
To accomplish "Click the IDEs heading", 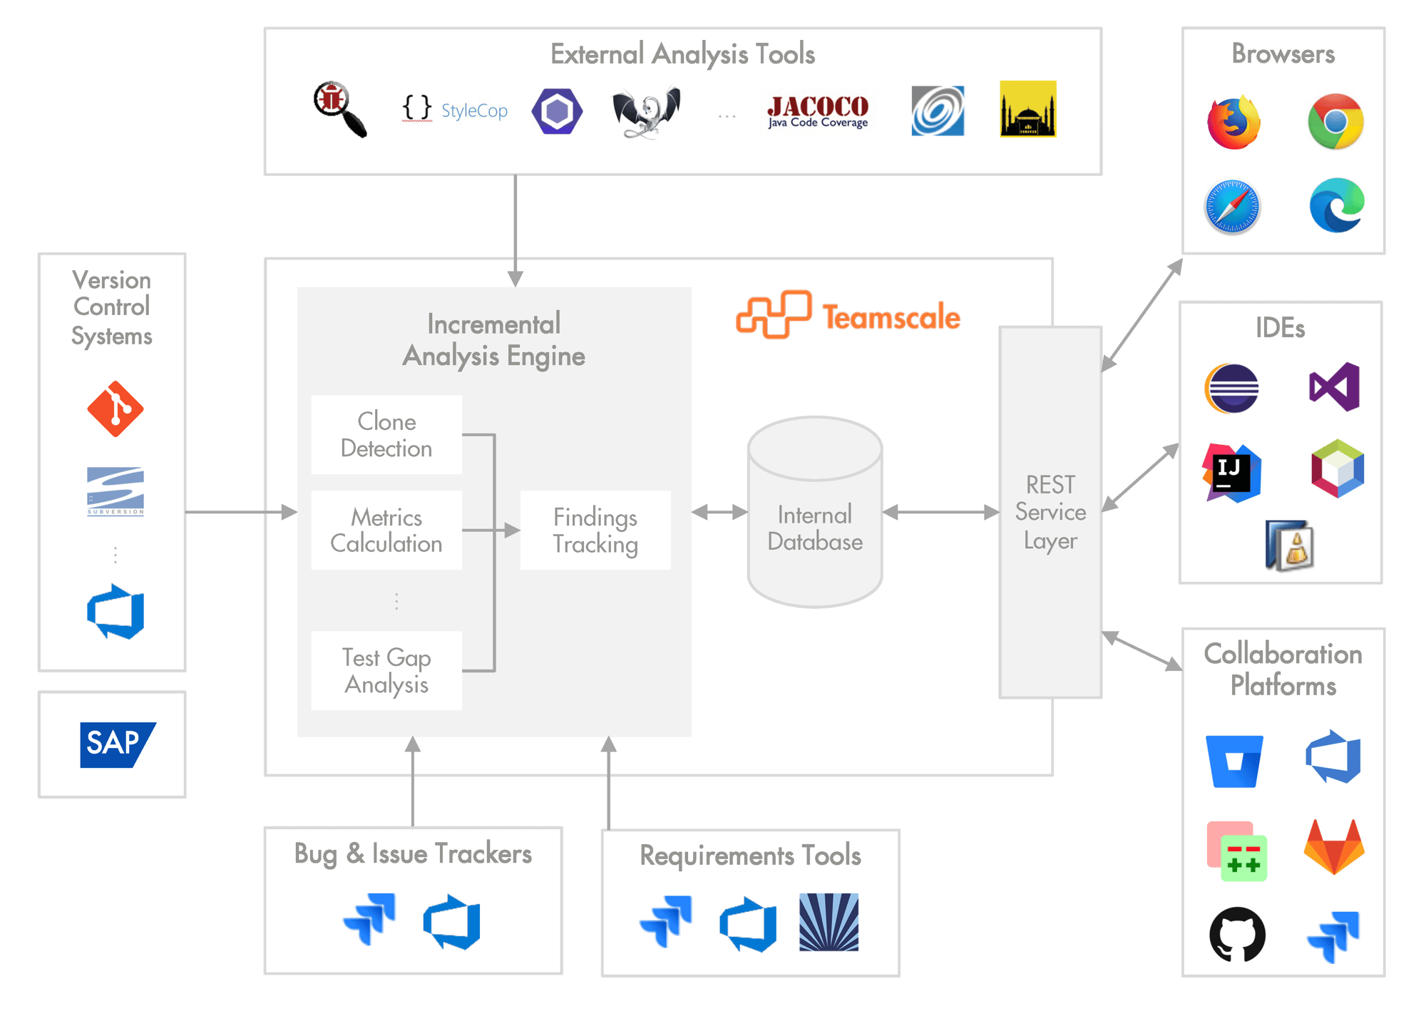I will 1281,328.
